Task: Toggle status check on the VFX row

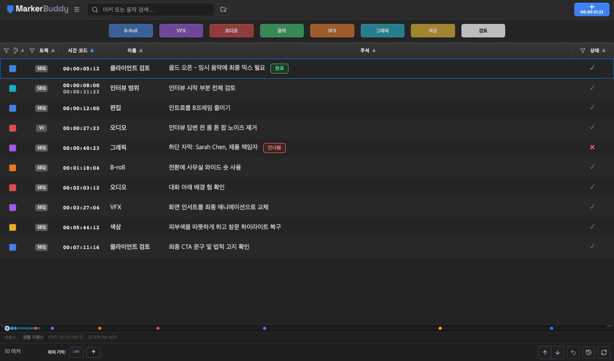Action: pyautogui.click(x=592, y=207)
